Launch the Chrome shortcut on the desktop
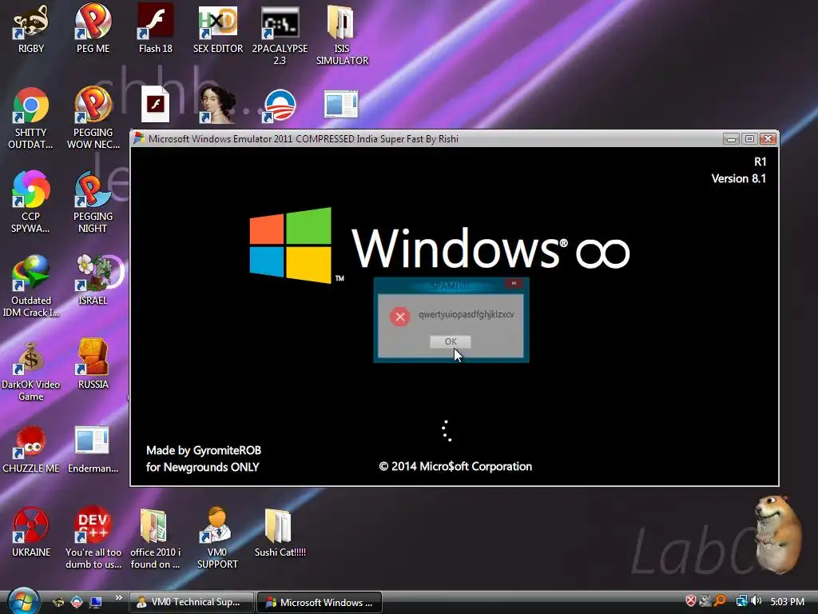The image size is (818, 614). click(31, 106)
